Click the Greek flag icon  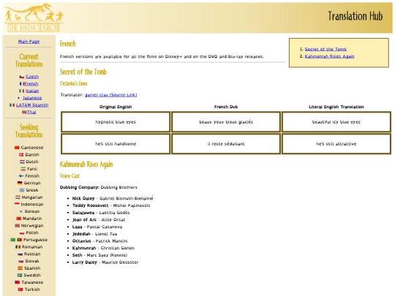[x=22, y=190]
